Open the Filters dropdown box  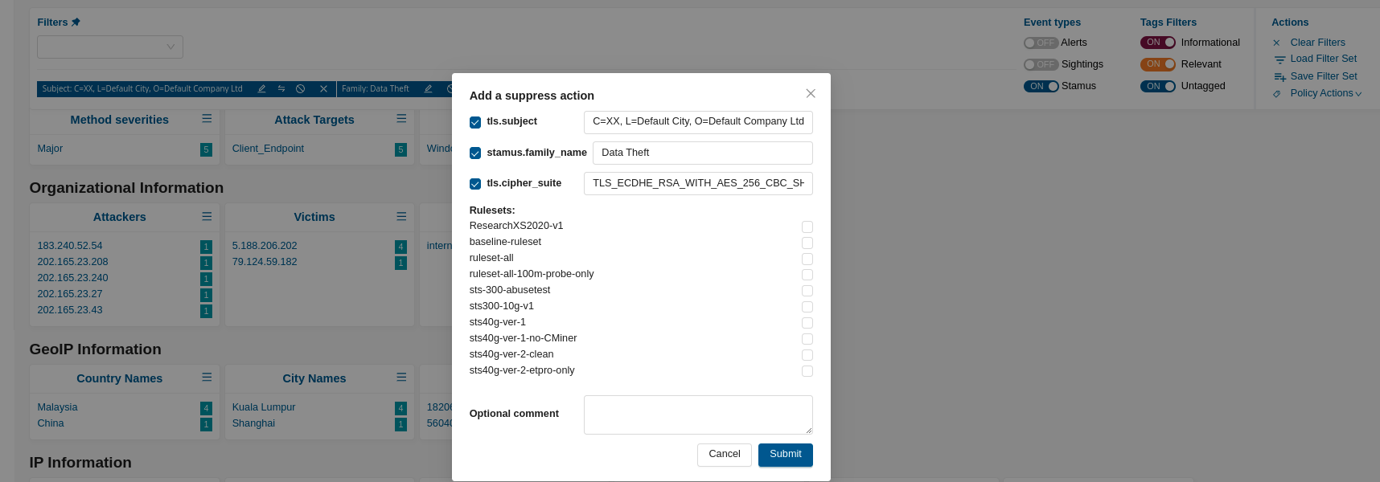[110, 47]
